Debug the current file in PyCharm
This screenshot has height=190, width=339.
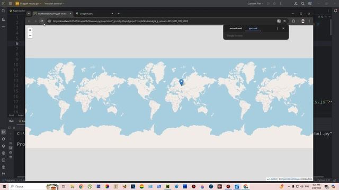click(x=274, y=4)
